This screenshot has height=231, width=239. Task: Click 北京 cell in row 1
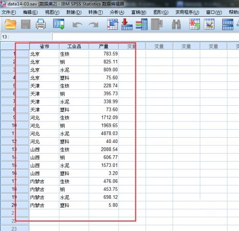tap(44, 54)
